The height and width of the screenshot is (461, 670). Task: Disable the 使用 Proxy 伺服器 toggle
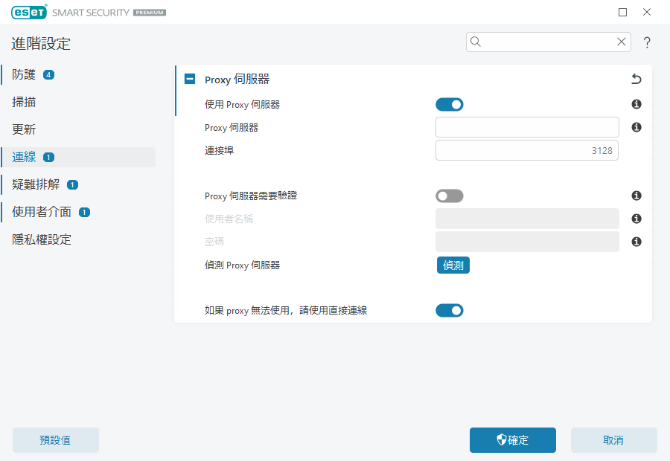(450, 105)
